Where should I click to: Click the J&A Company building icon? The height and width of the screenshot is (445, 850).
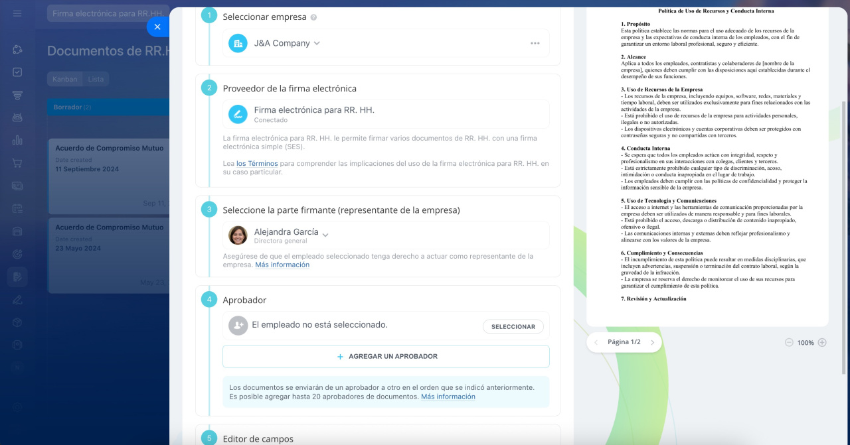point(238,43)
